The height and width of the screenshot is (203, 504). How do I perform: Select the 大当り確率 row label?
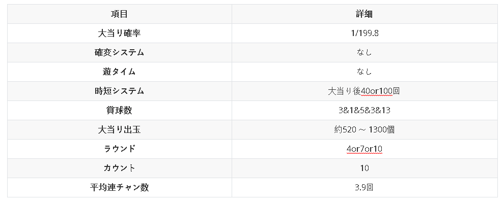click(119, 33)
